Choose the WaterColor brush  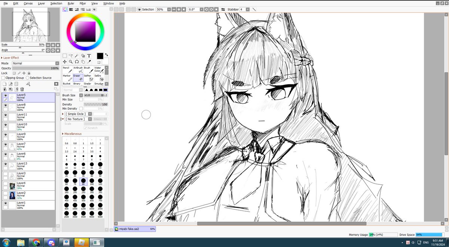(x=98, y=70)
